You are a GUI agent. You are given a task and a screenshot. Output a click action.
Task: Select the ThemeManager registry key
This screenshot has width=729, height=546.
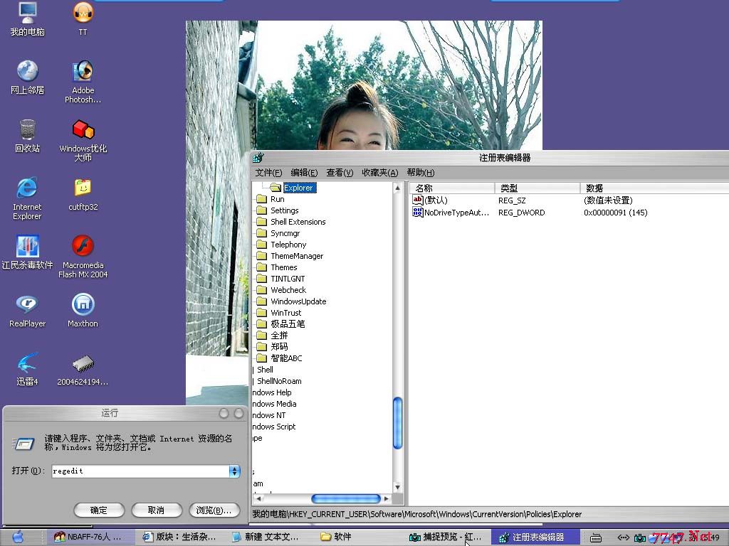pyautogui.click(x=297, y=256)
